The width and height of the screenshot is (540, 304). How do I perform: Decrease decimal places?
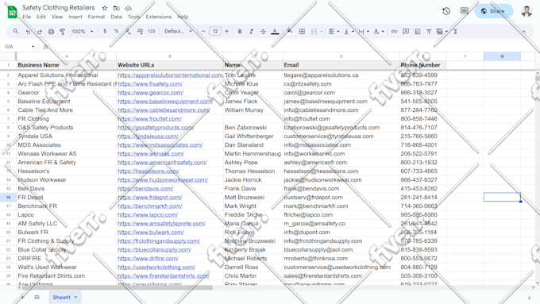tap(128, 31)
